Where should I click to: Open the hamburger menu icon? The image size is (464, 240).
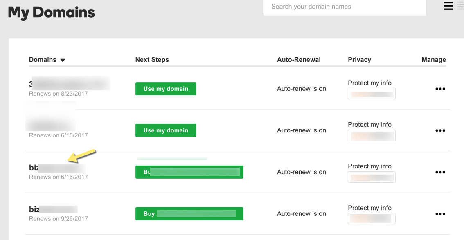[448, 6]
